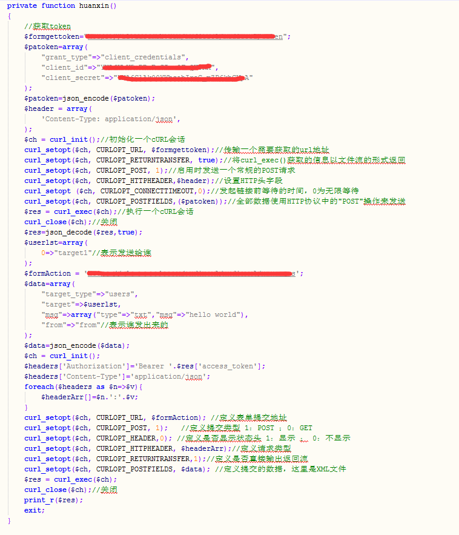Click the $patoken=json_encode($patoken) line
459x535 pixels.
(90, 98)
